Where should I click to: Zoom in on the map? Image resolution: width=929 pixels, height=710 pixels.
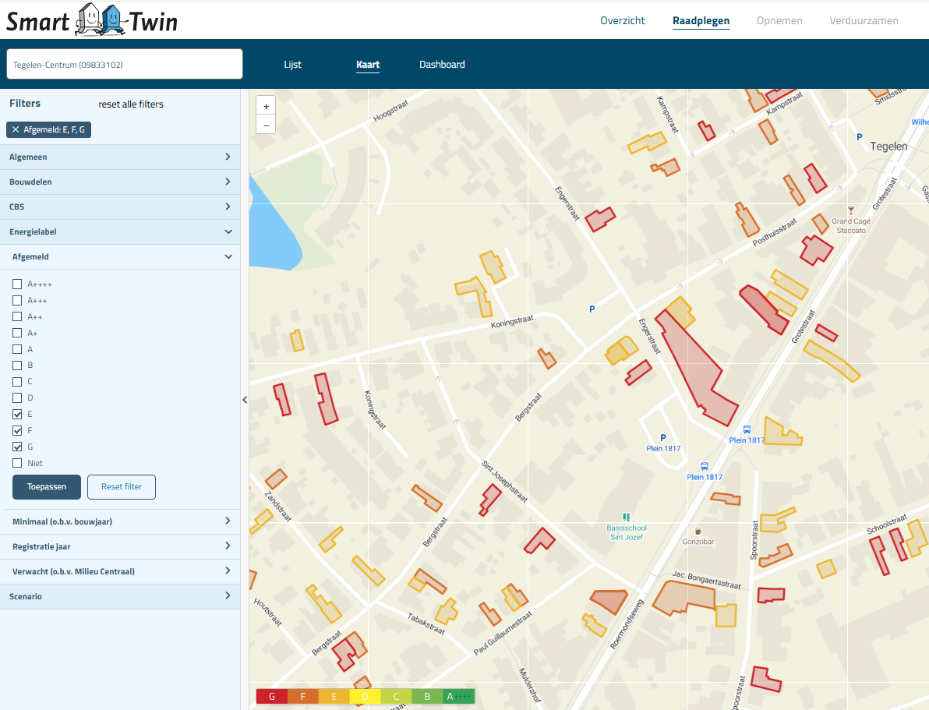[266, 106]
